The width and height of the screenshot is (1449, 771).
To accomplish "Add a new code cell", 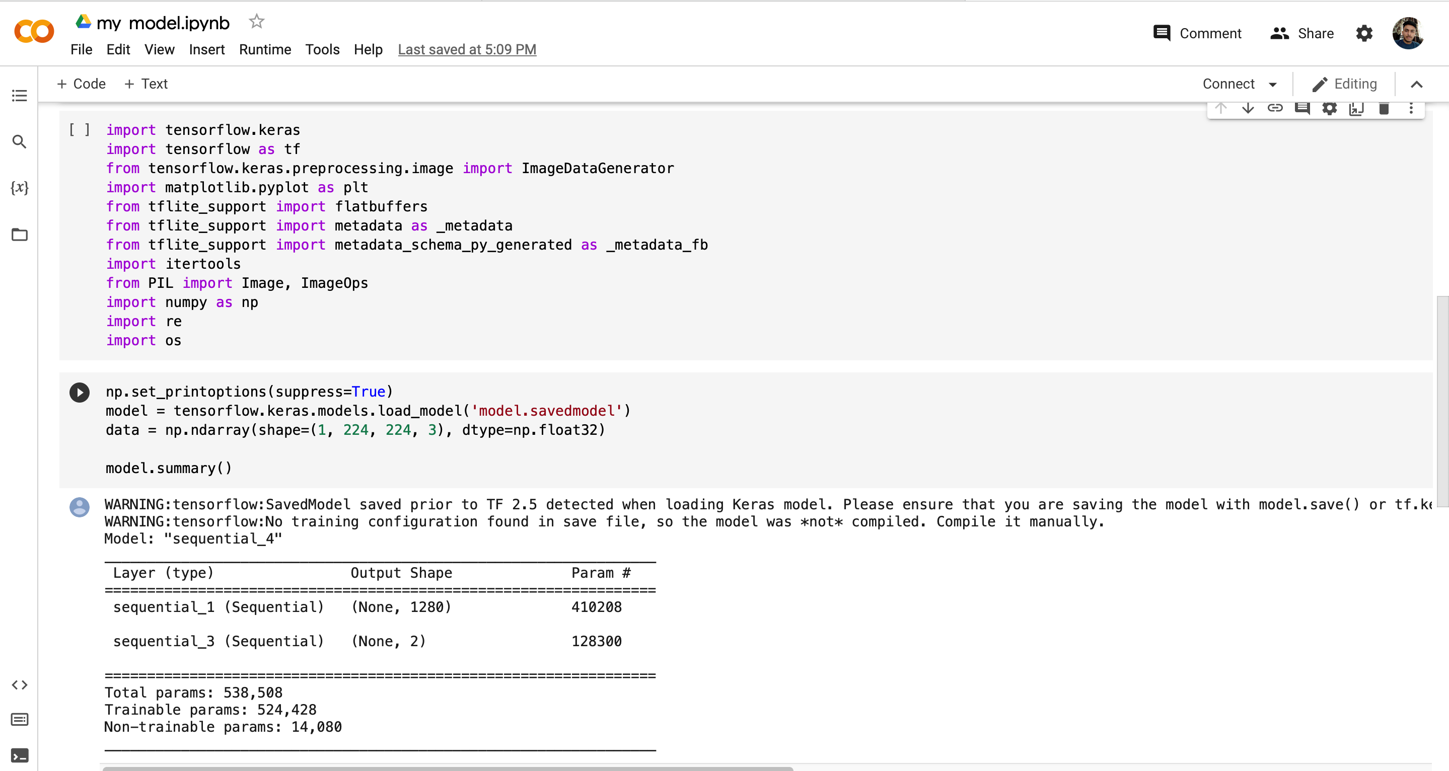I will (81, 83).
